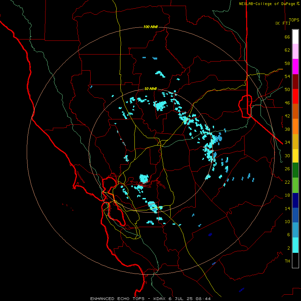This screenshot has width=301, height=301.
Task: Click the TH legend label
Action: 287,261
